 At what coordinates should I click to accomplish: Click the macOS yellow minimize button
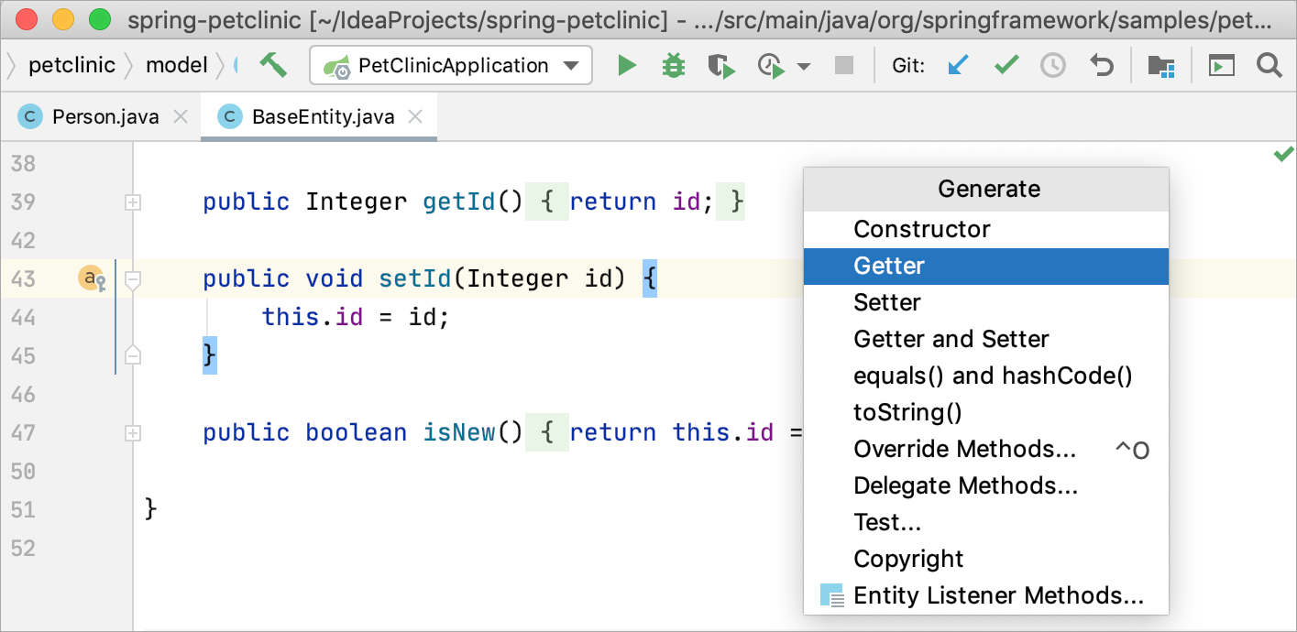(63, 19)
